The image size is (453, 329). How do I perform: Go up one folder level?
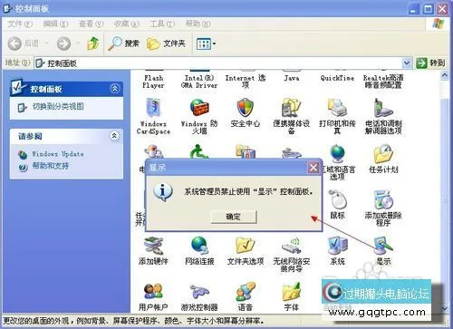tap(93, 44)
